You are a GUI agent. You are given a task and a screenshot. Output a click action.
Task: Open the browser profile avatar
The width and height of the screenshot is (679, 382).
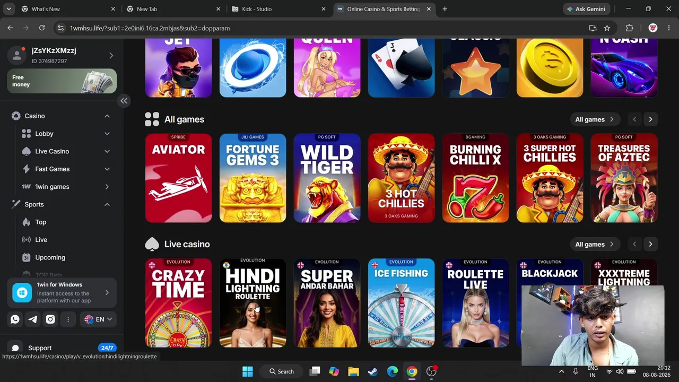pyautogui.click(x=653, y=28)
